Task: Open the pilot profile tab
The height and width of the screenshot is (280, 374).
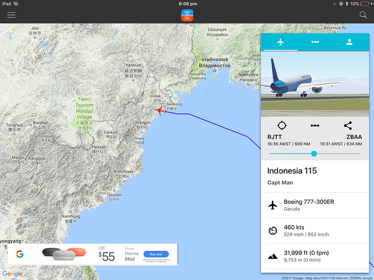Action: tap(349, 42)
